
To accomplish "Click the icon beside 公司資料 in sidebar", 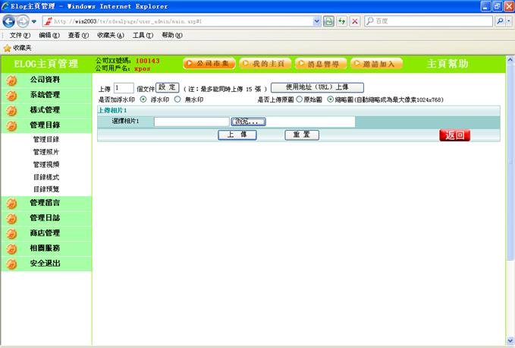I will (11, 80).
